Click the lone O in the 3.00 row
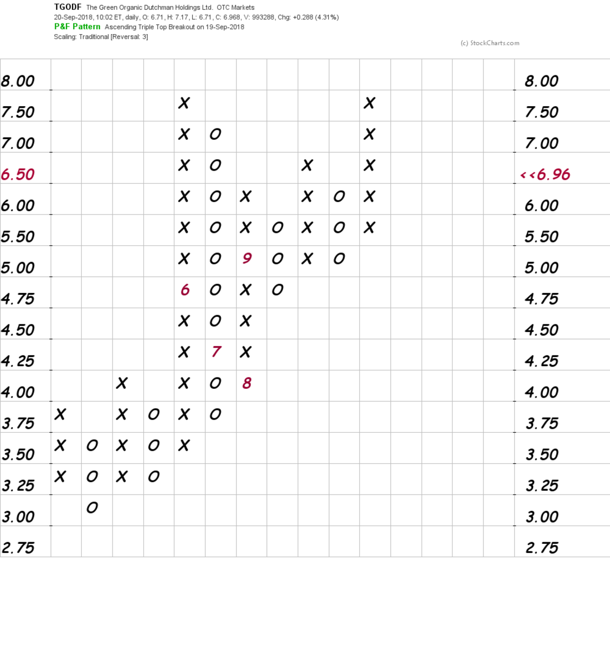The width and height of the screenshot is (610, 650). [x=92, y=508]
